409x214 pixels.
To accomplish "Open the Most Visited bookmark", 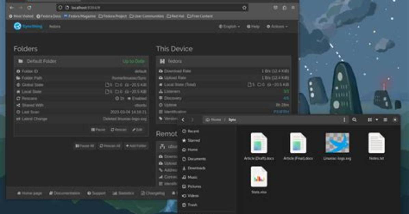I will tap(21, 16).
